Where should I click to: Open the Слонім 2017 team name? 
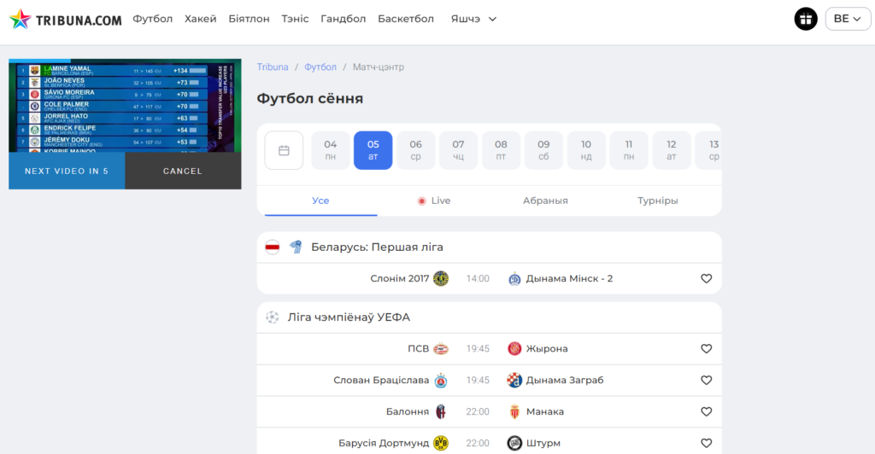click(x=400, y=278)
